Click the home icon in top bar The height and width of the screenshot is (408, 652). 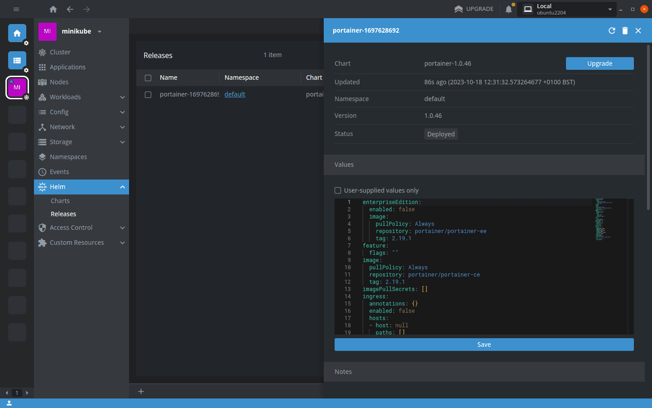click(x=53, y=9)
